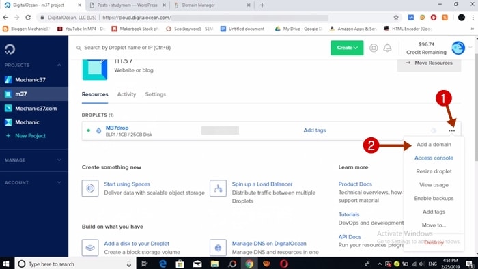Open Manage DNS on DigitalOcean link

point(269,244)
